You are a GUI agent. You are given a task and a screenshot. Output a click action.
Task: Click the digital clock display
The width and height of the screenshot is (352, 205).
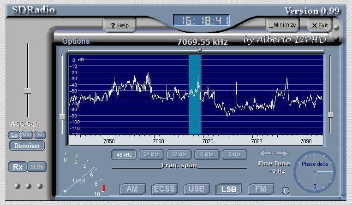pos(201,21)
